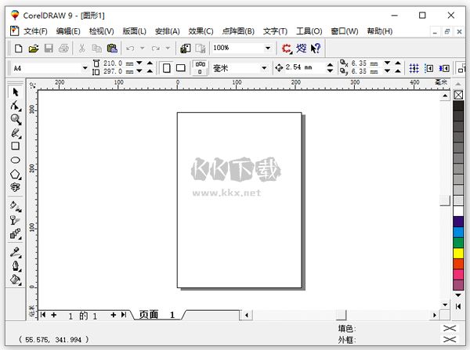Add page before with left plus
Image resolution: width=470 pixels, height=350 pixels.
tap(53, 315)
